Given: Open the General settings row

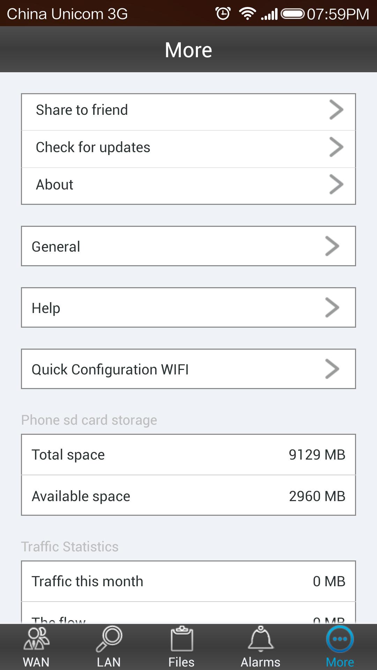Looking at the screenshot, I should (x=188, y=246).
